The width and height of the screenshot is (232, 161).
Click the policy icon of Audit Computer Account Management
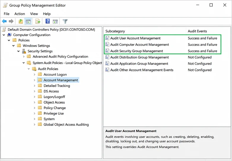point(107,44)
